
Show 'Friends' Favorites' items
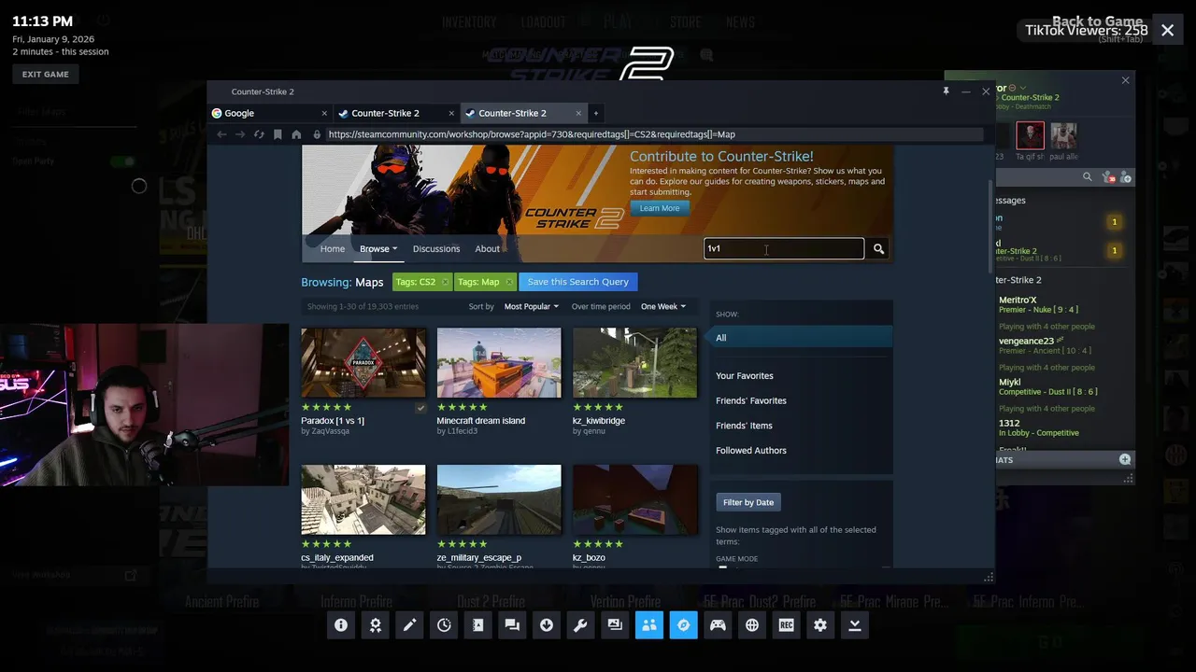tap(751, 400)
